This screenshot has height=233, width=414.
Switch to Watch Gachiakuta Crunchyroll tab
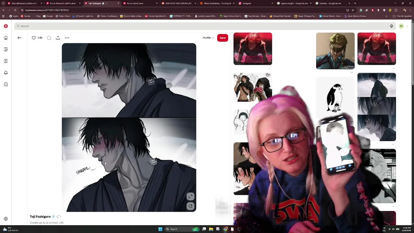217,3
